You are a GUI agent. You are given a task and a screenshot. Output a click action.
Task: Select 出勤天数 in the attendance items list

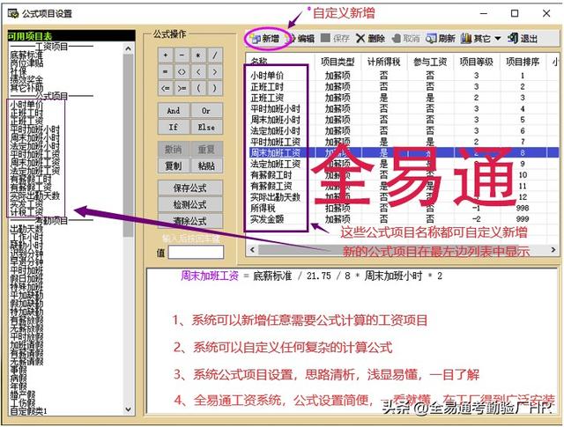(x=26, y=229)
